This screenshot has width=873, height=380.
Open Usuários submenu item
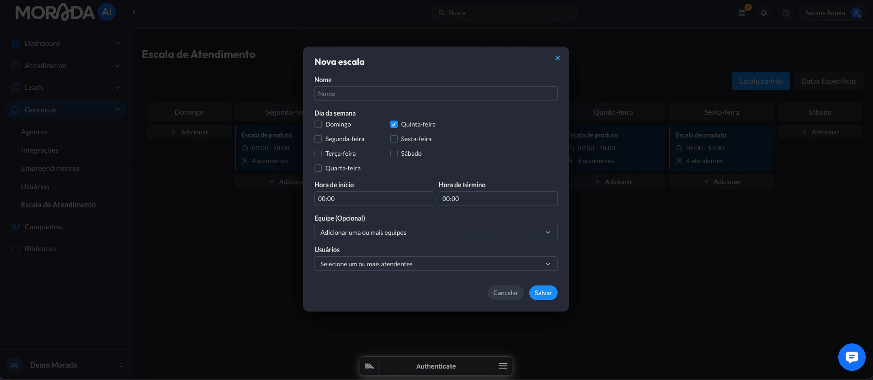35,186
